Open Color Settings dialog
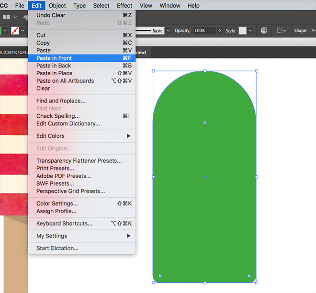 [82, 203]
